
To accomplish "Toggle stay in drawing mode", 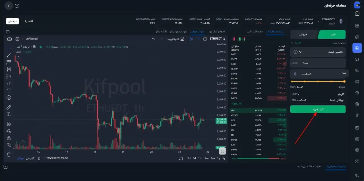I will (x=9, y=131).
